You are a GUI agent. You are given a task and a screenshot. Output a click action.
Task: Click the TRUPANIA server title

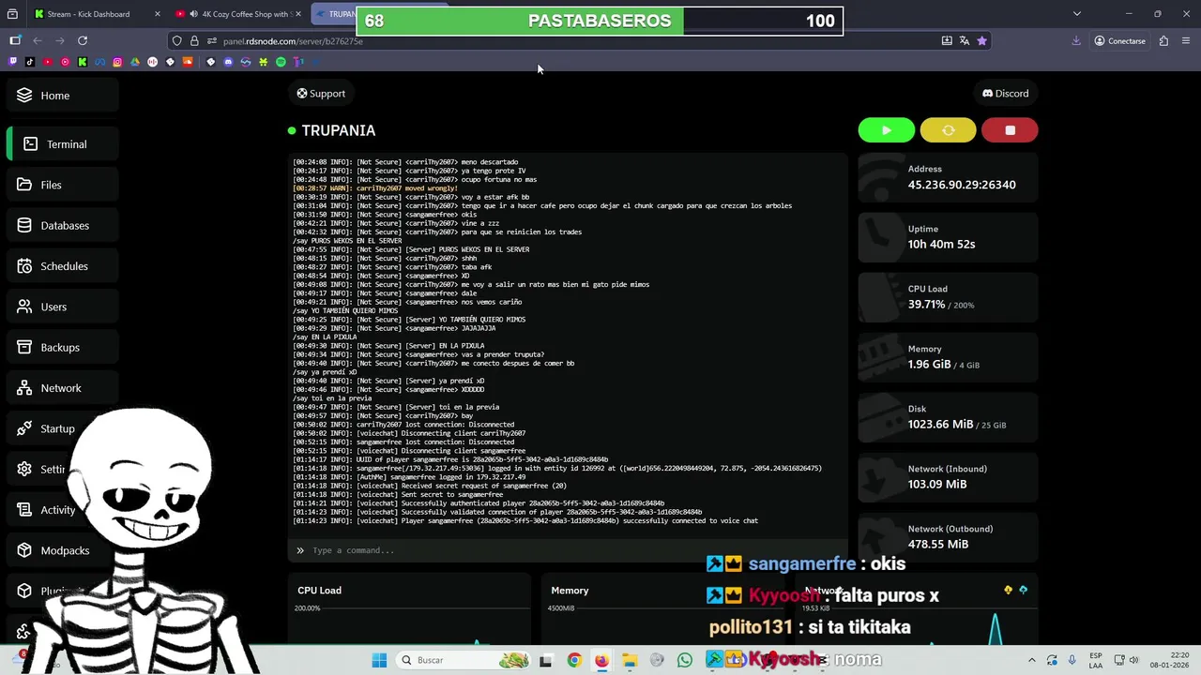click(338, 130)
